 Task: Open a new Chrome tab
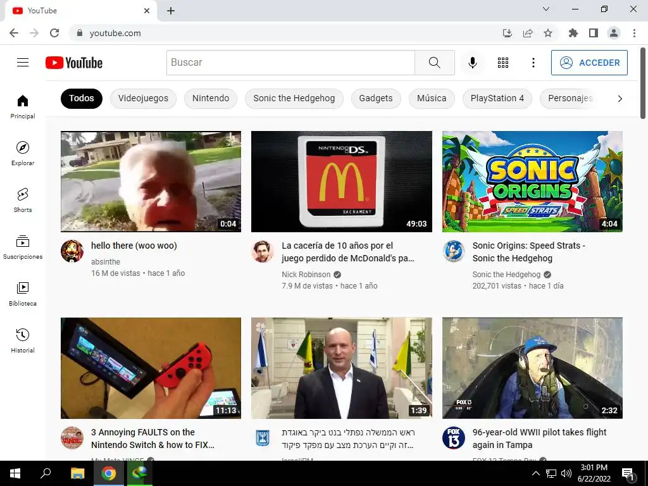pyautogui.click(x=171, y=11)
